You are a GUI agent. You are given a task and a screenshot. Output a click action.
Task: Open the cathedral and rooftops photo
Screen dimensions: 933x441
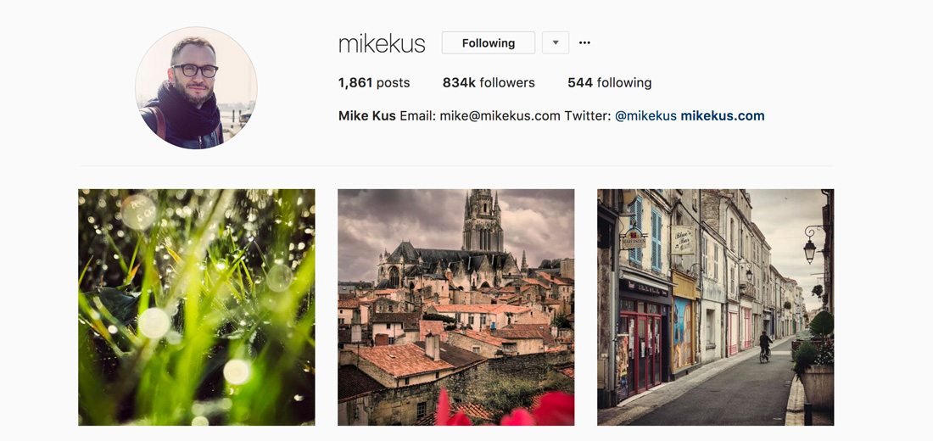tap(455, 307)
